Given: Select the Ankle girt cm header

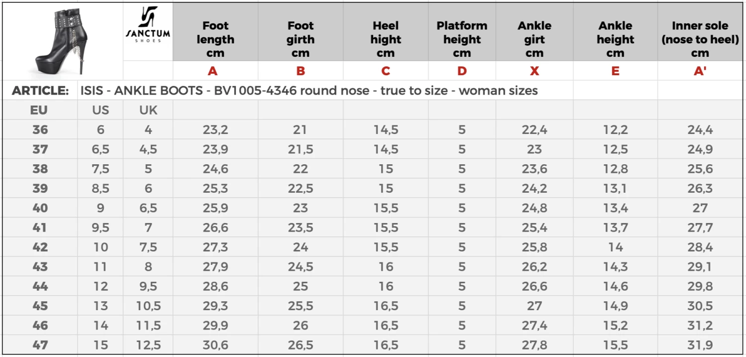Looking at the screenshot, I should pos(535,39).
